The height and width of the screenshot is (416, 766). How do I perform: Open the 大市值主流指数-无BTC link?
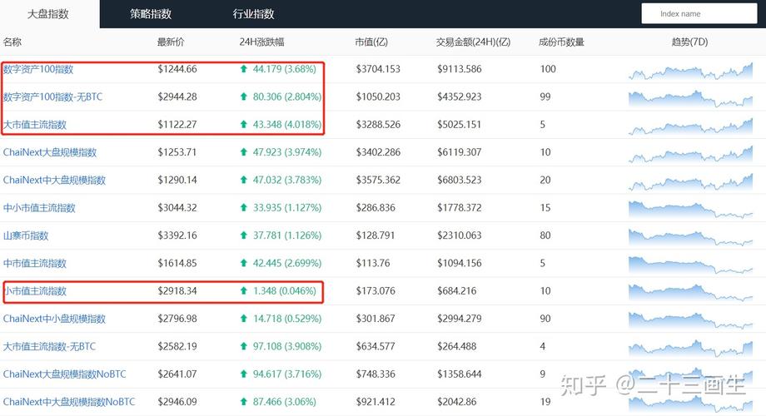tap(49, 347)
